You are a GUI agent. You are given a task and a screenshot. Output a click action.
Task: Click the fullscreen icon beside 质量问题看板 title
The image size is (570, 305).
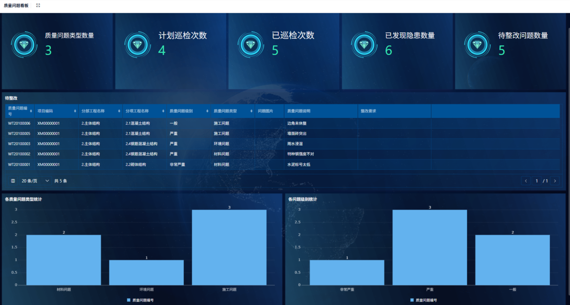pos(38,5)
